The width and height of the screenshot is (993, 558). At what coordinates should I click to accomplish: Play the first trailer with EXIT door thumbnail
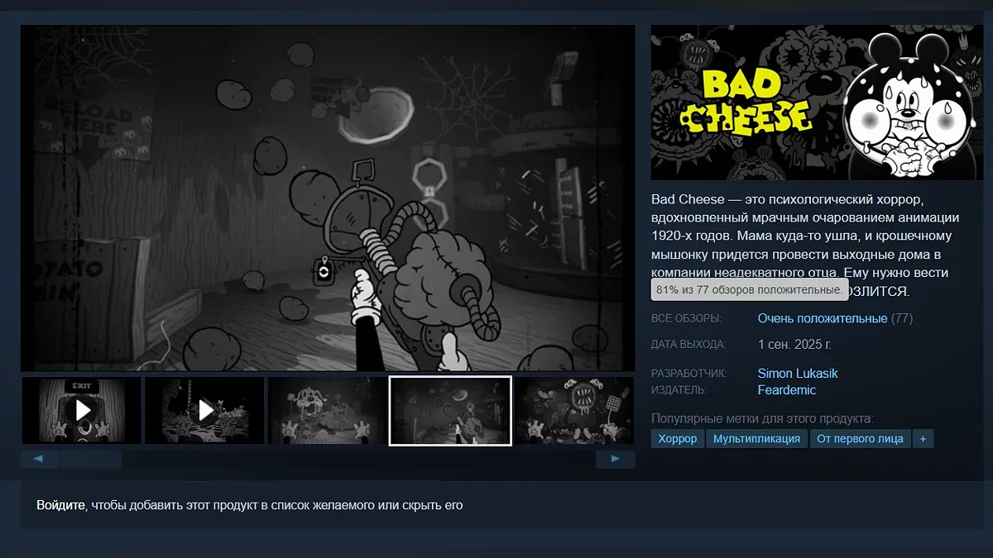tap(81, 410)
